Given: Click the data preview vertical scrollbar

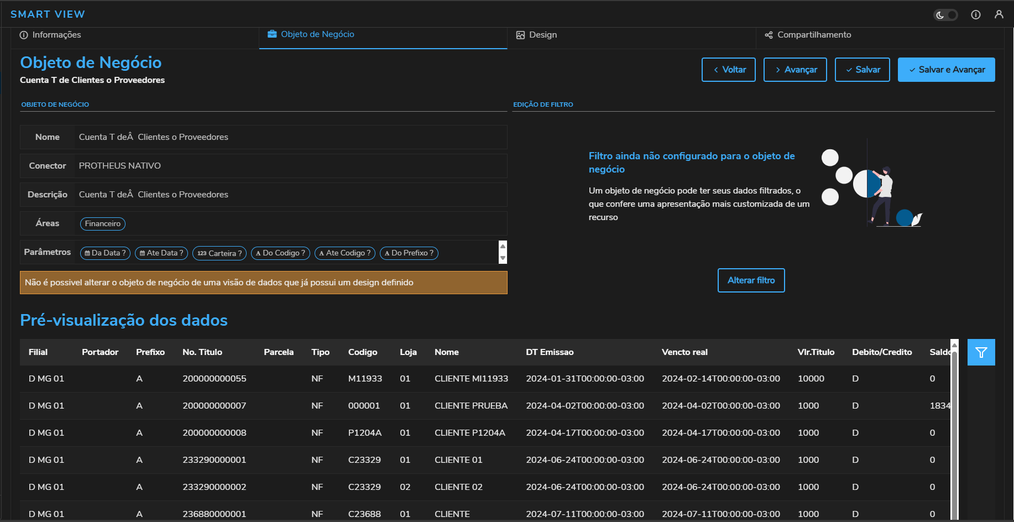Looking at the screenshot, I should point(954,431).
